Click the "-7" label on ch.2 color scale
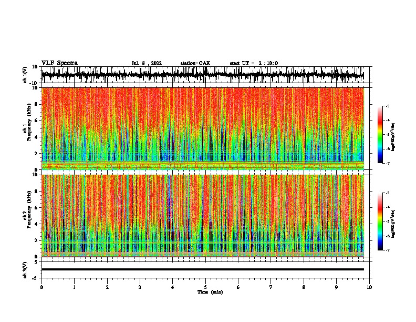Image resolution: width=416 pixels, height=322 pixels. click(387, 250)
